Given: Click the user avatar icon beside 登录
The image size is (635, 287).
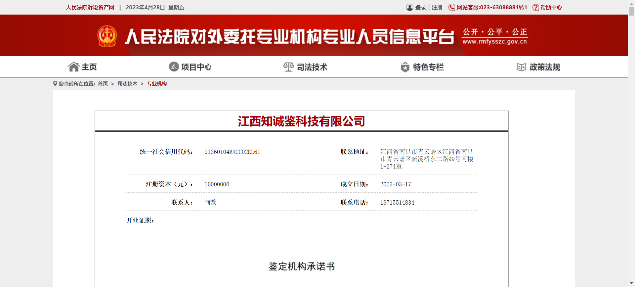Looking at the screenshot, I should pos(410,7).
